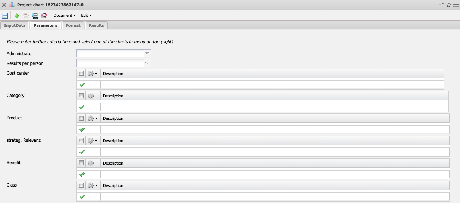The width and height of the screenshot is (460, 203).
Task: Click the green checkmark in the Product row
Action: coord(82,129)
